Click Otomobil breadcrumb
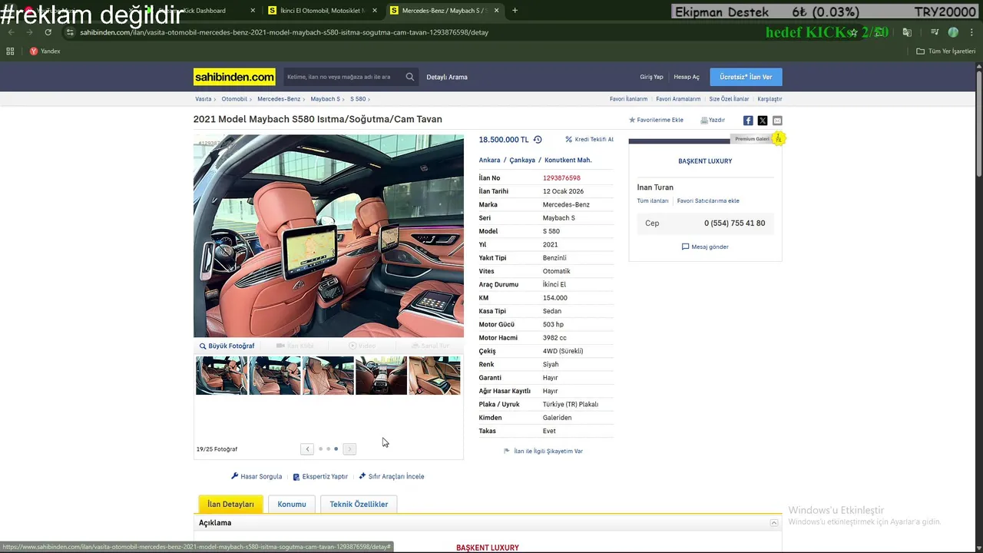The width and height of the screenshot is (983, 553). point(234,99)
